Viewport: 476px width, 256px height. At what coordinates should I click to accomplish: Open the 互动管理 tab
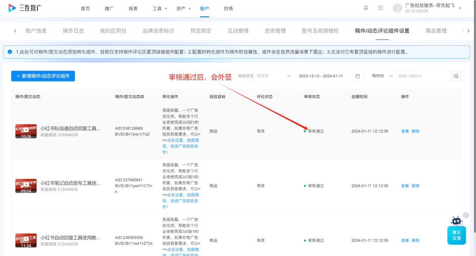(x=238, y=31)
